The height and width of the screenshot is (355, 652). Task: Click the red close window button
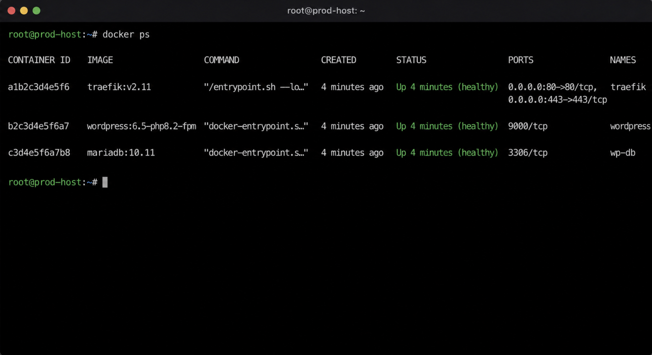11,11
